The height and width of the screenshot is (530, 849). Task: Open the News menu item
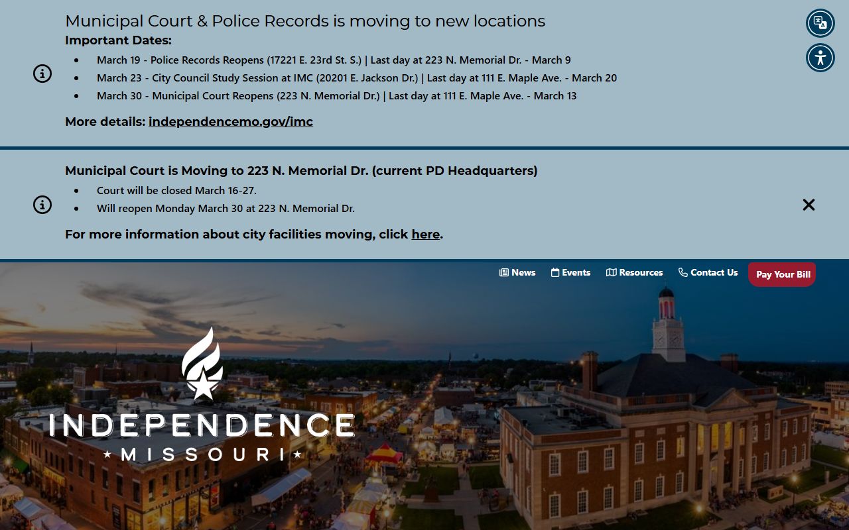click(517, 272)
